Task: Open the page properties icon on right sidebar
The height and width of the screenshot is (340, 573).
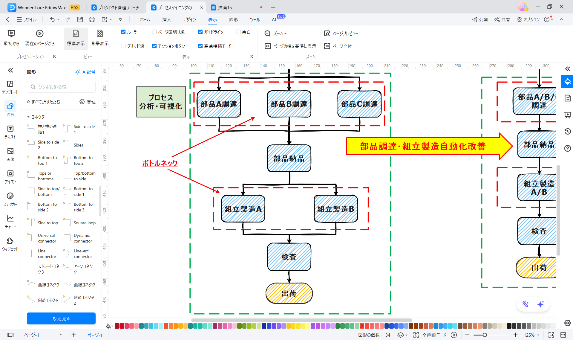Action: (x=567, y=98)
